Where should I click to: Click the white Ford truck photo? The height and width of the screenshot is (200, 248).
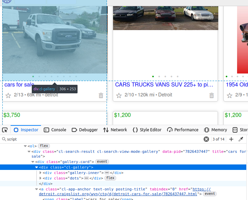(55, 40)
